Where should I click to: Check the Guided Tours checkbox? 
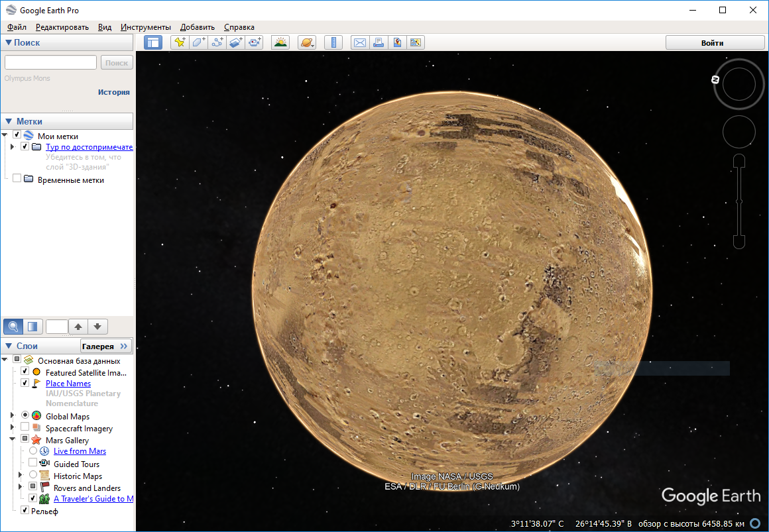(x=33, y=462)
